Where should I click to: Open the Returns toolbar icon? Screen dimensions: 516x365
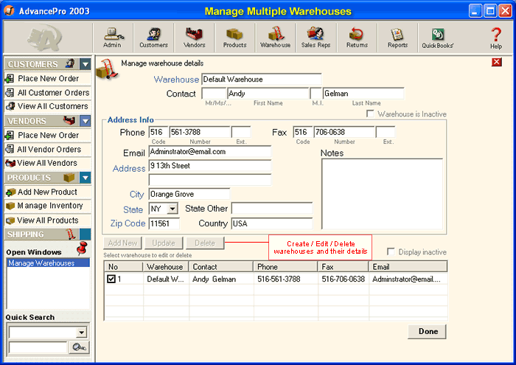357,38
